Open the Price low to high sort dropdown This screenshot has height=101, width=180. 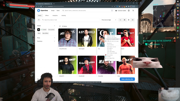coord(109,20)
